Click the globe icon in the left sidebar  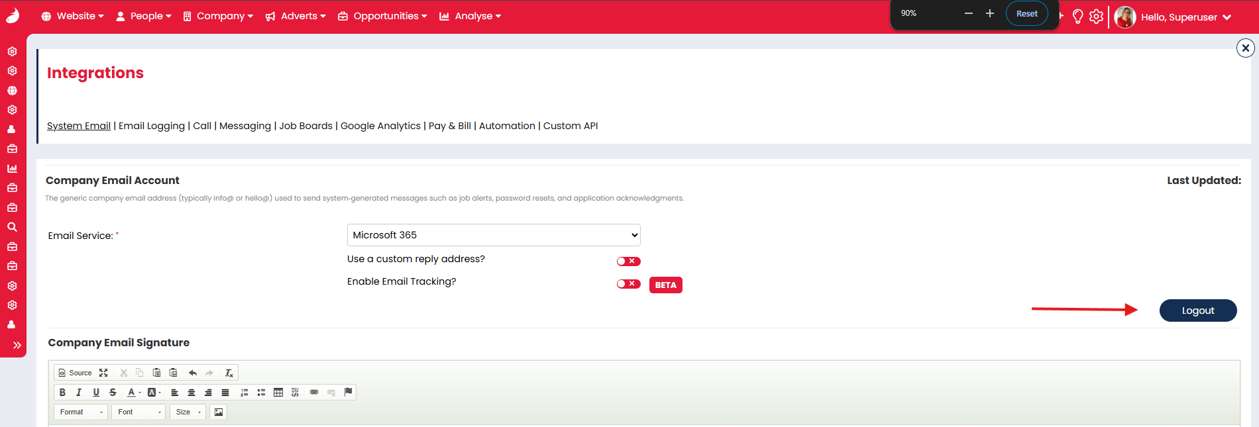[12, 91]
